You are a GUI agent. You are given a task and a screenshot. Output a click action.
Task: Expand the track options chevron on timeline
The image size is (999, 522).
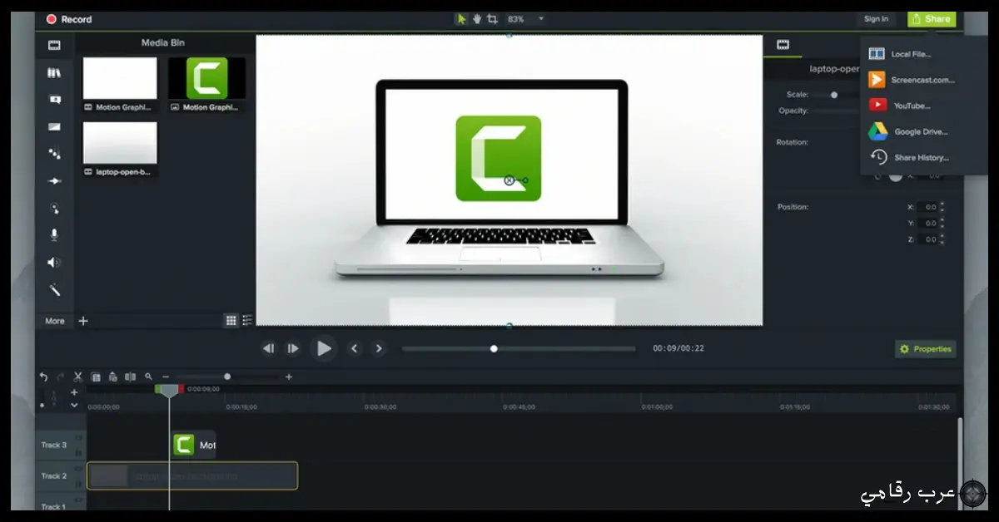pos(74,405)
